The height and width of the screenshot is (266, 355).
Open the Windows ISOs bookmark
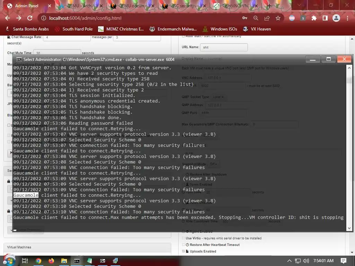pos(220,29)
